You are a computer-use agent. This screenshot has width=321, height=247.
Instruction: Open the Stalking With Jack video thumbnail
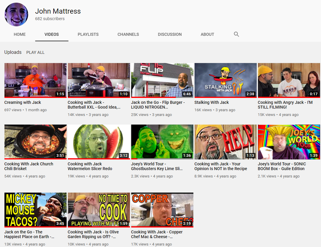point(226,80)
